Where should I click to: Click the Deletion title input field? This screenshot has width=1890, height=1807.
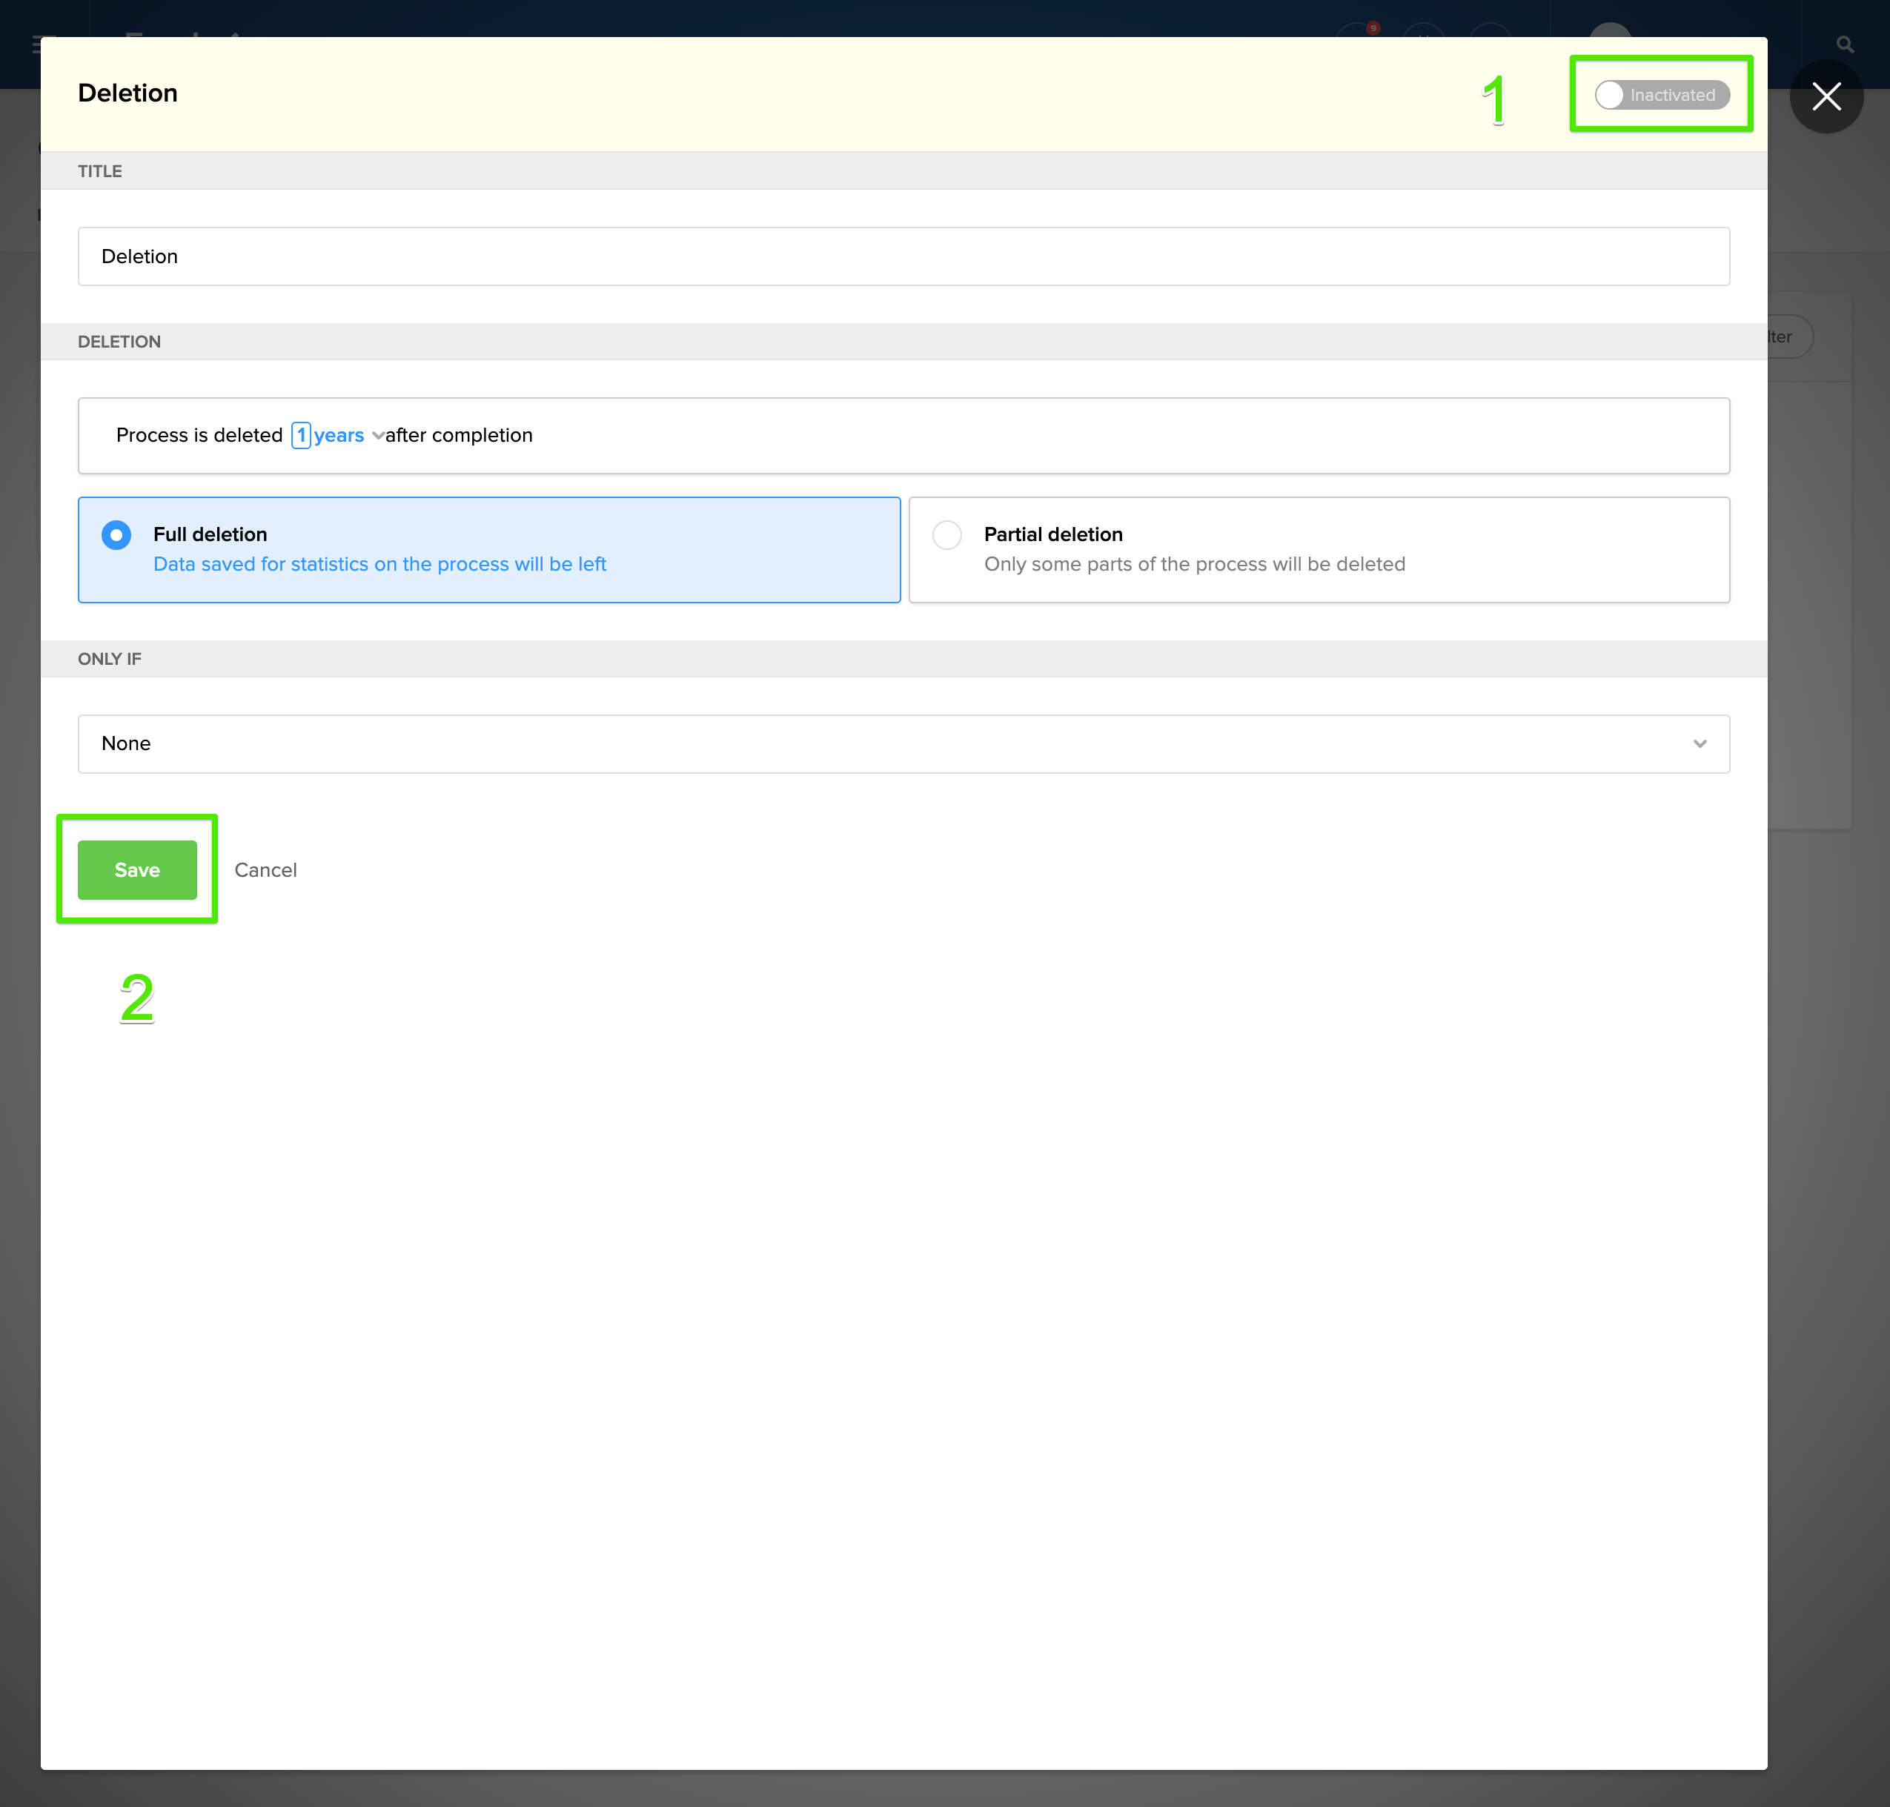click(903, 256)
